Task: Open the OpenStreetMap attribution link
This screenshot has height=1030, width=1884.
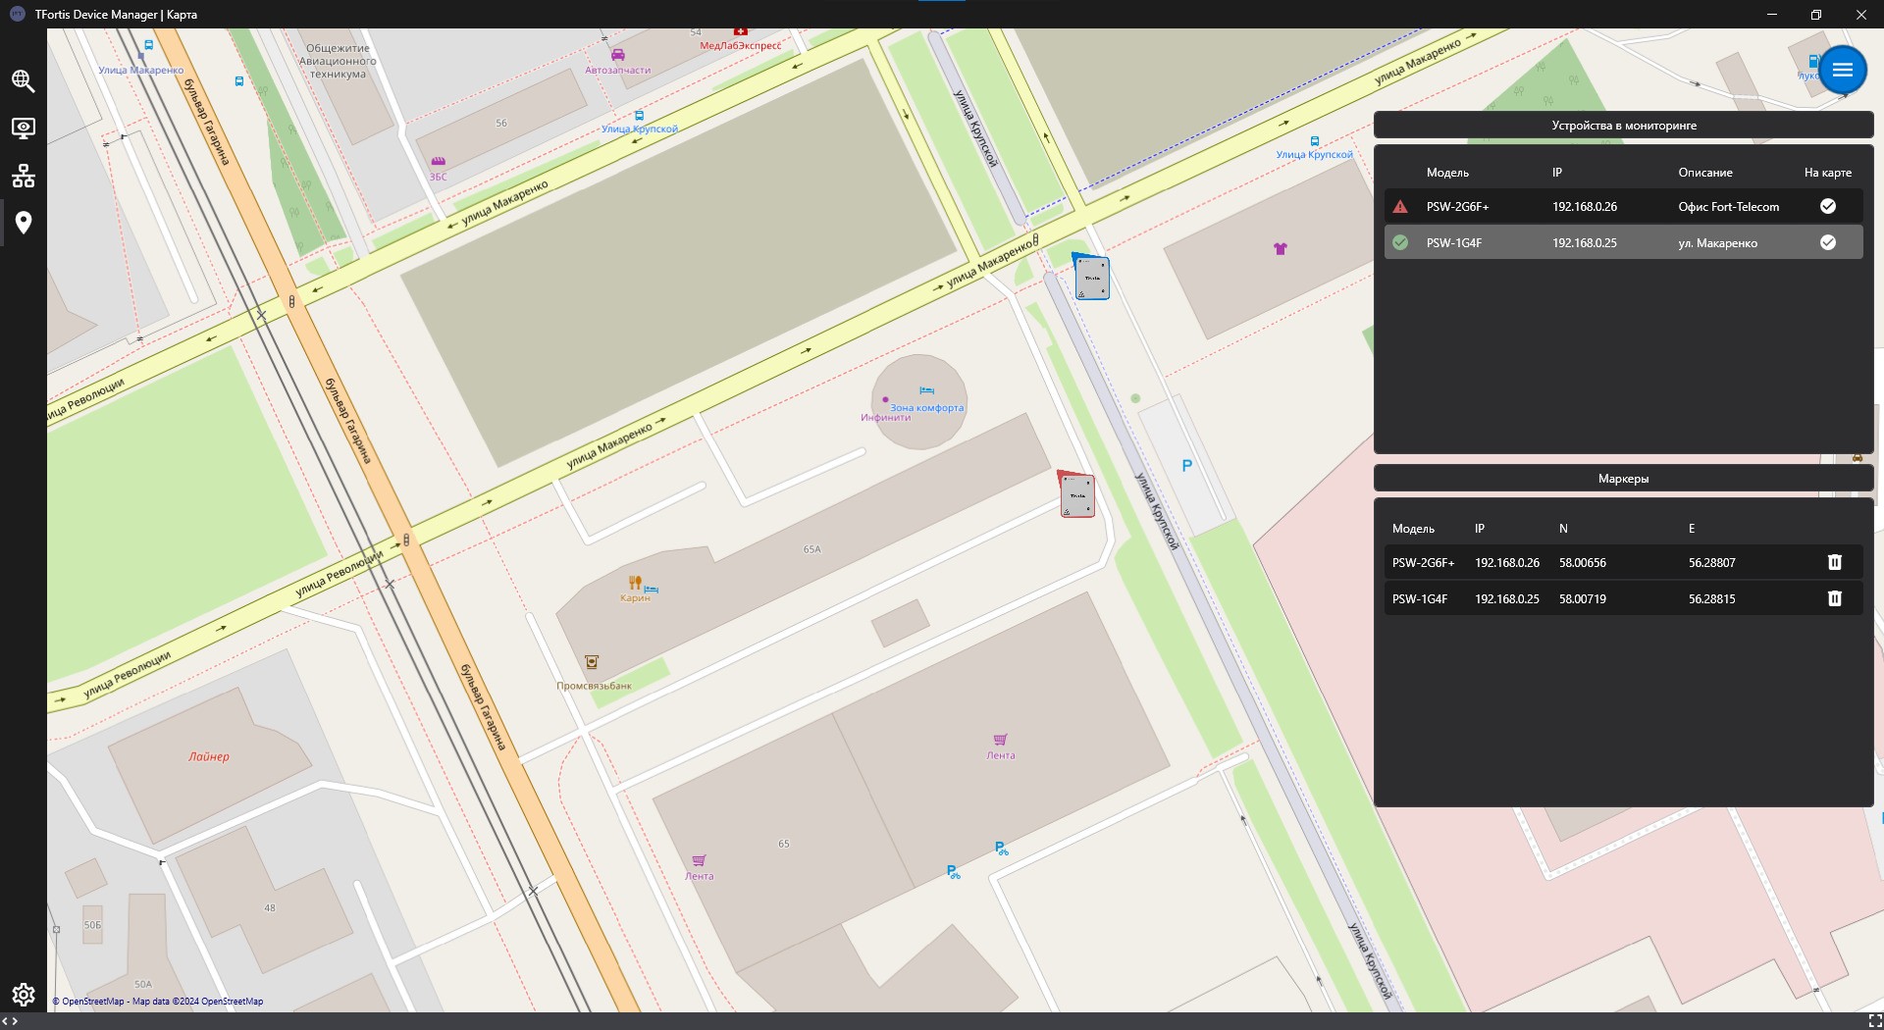Action: click(x=157, y=1002)
